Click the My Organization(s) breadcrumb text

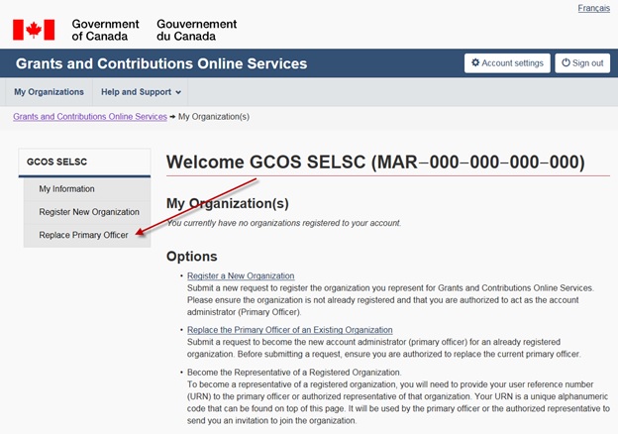tap(213, 117)
